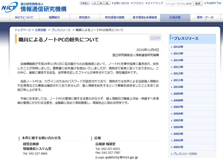Click the 検索 search button
223x168 pixels.
click(x=198, y=4)
